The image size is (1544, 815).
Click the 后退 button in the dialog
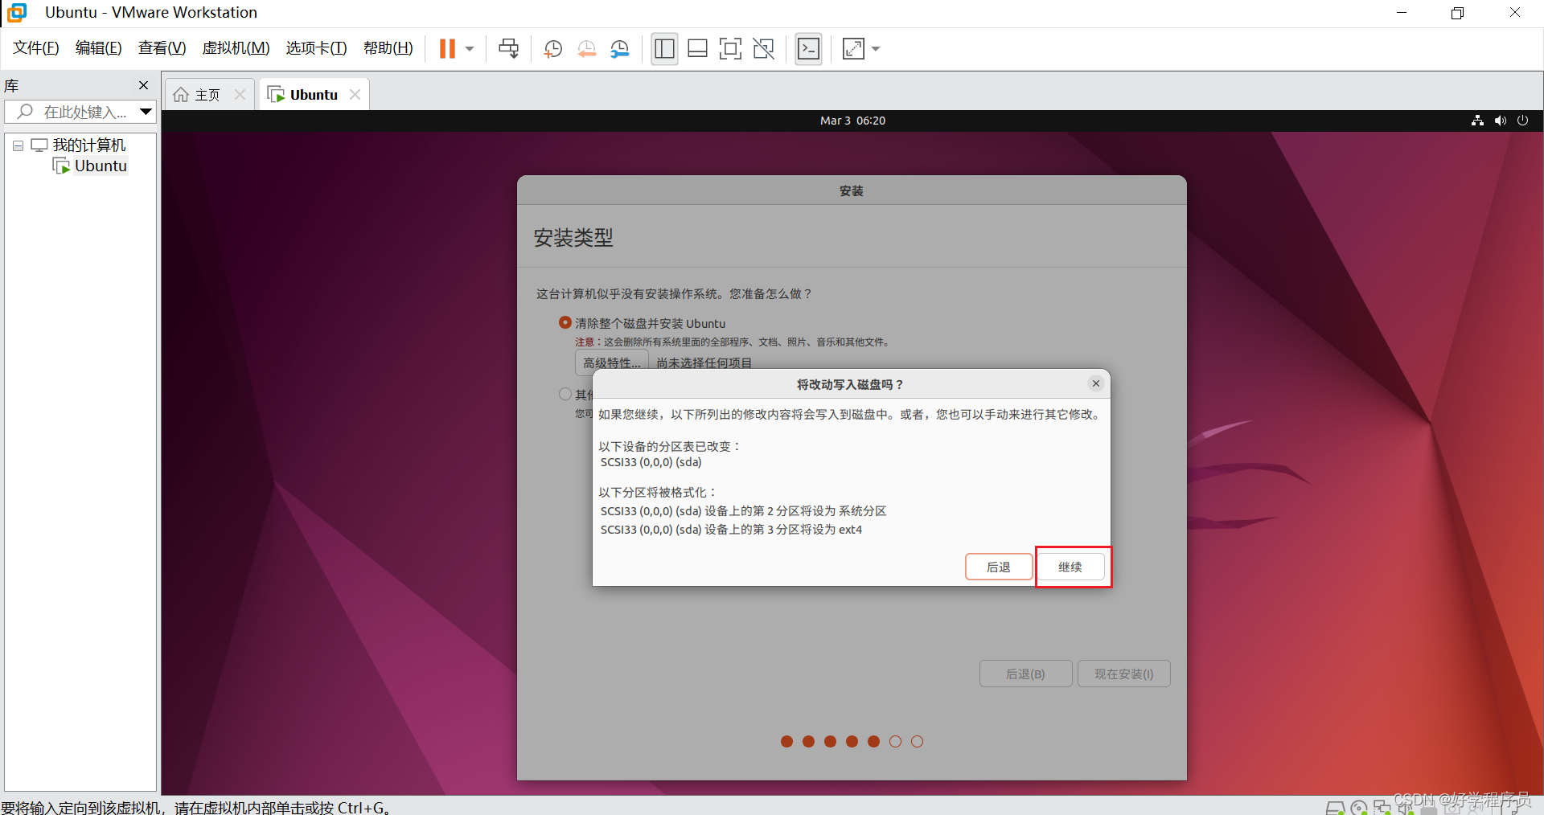click(999, 567)
